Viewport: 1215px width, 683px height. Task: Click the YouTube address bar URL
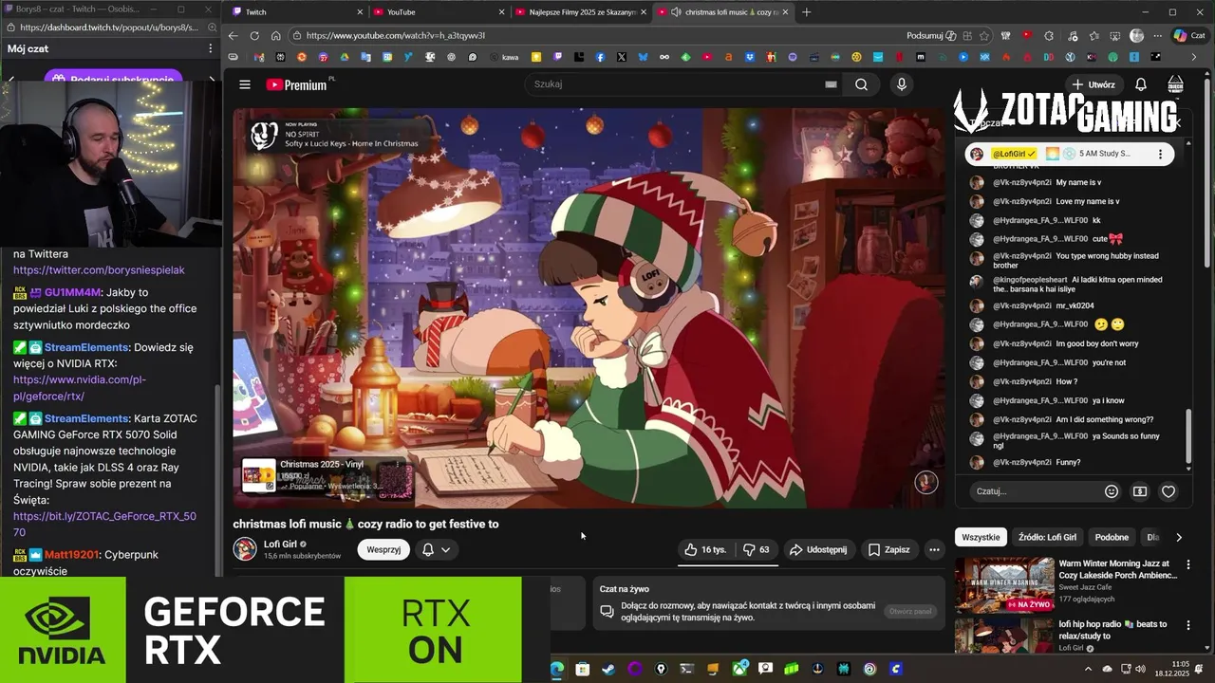click(x=396, y=36)
